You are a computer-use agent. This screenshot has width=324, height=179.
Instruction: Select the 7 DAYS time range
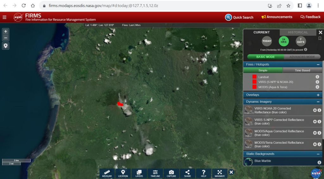301,41
